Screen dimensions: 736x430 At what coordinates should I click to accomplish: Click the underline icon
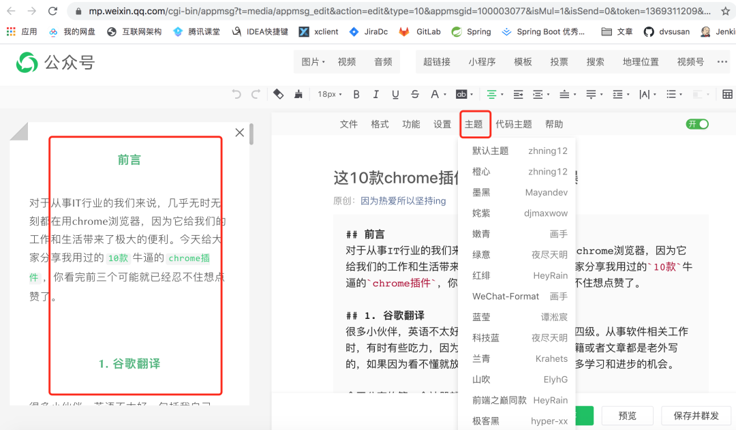(x=395, y=94)
